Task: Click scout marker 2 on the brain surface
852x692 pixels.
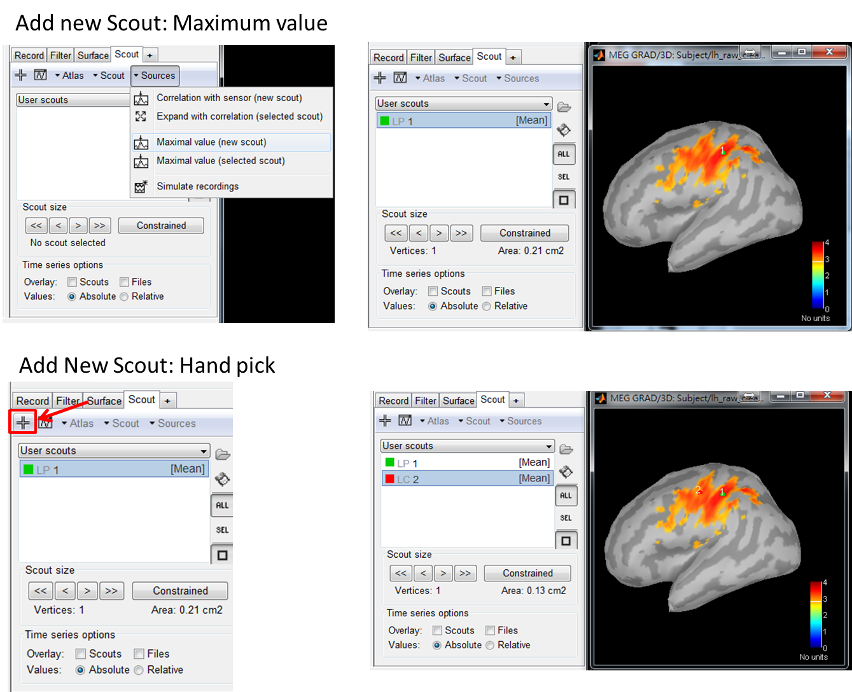Action: click(x=698, y=490)
